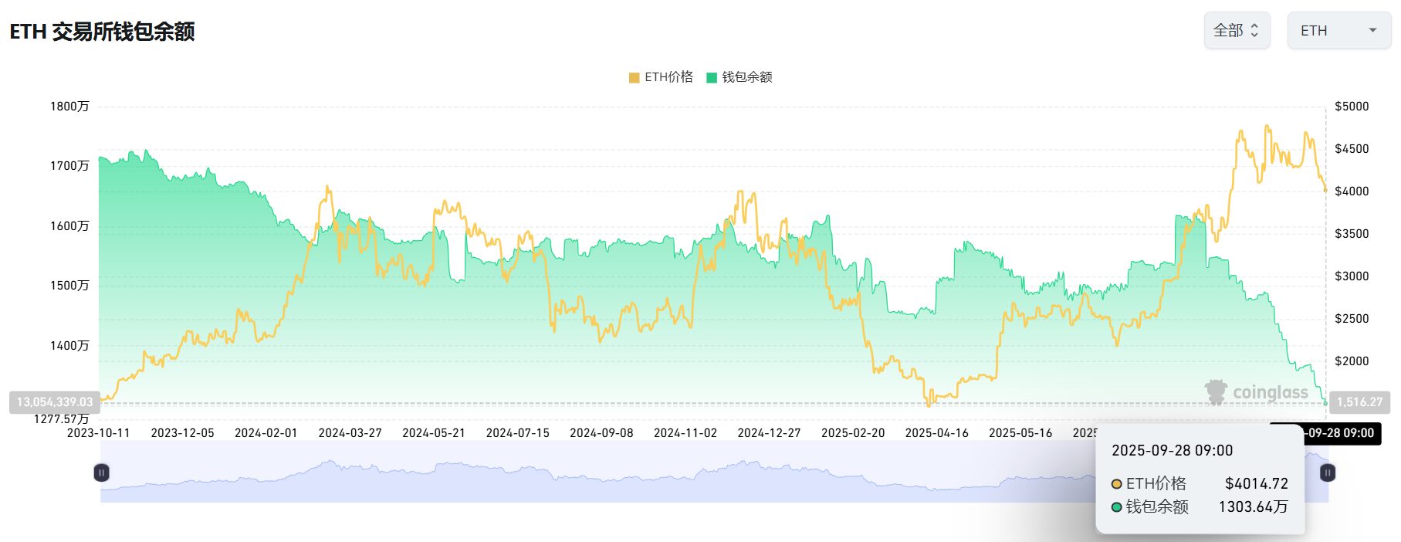Click the green 钱包余额 marker in tooltip

pos(1116,507)
